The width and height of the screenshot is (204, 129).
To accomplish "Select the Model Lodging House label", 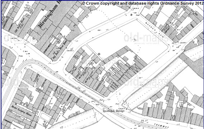I will 22,111.
